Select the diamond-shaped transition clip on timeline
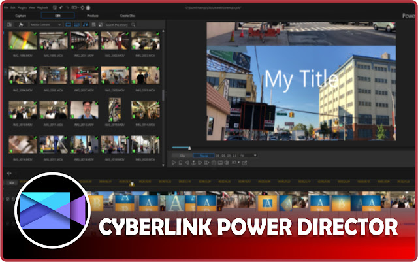418x262 pixels. (x=286, y=203)
